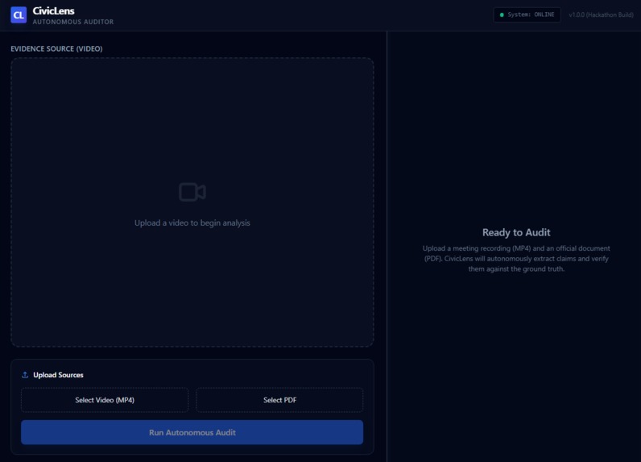Choose the Select PDF button
This screenshot has height=462, width=641.
pyautogui.click(x=279, y=400)
